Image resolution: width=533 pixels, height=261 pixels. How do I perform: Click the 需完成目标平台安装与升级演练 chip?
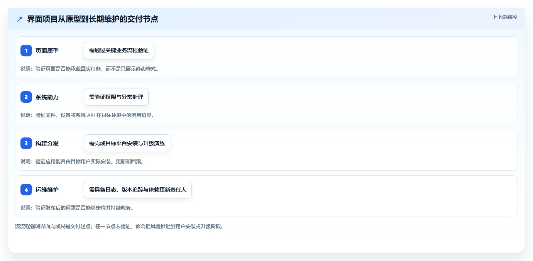click(x=127, y=143)
